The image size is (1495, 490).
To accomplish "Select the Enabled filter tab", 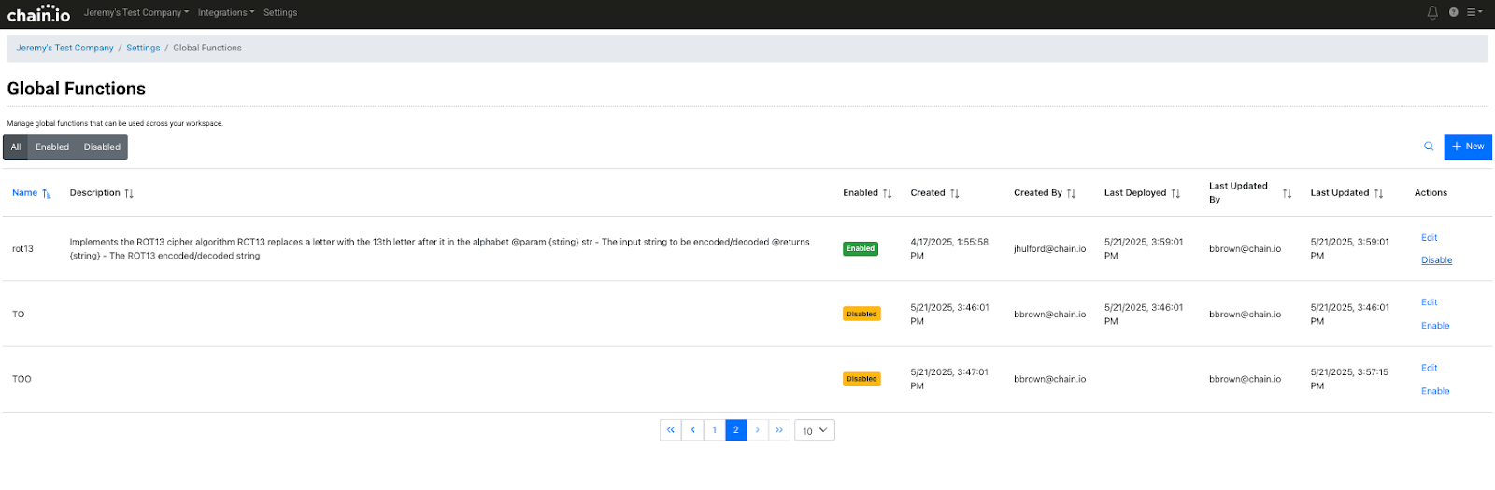I will pos(52,147).
